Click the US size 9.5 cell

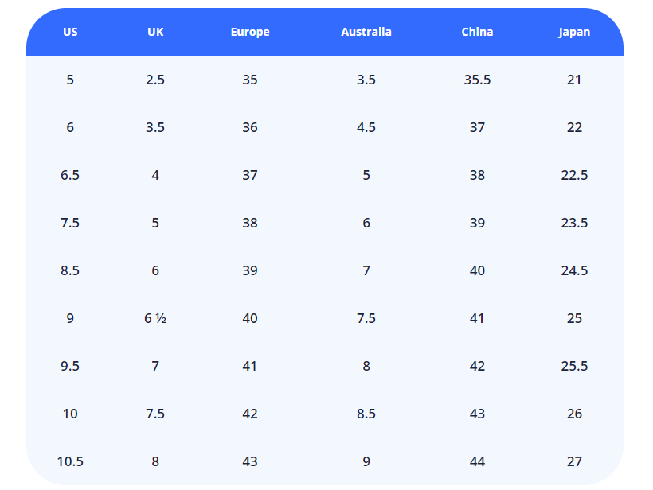coord(70,366)
